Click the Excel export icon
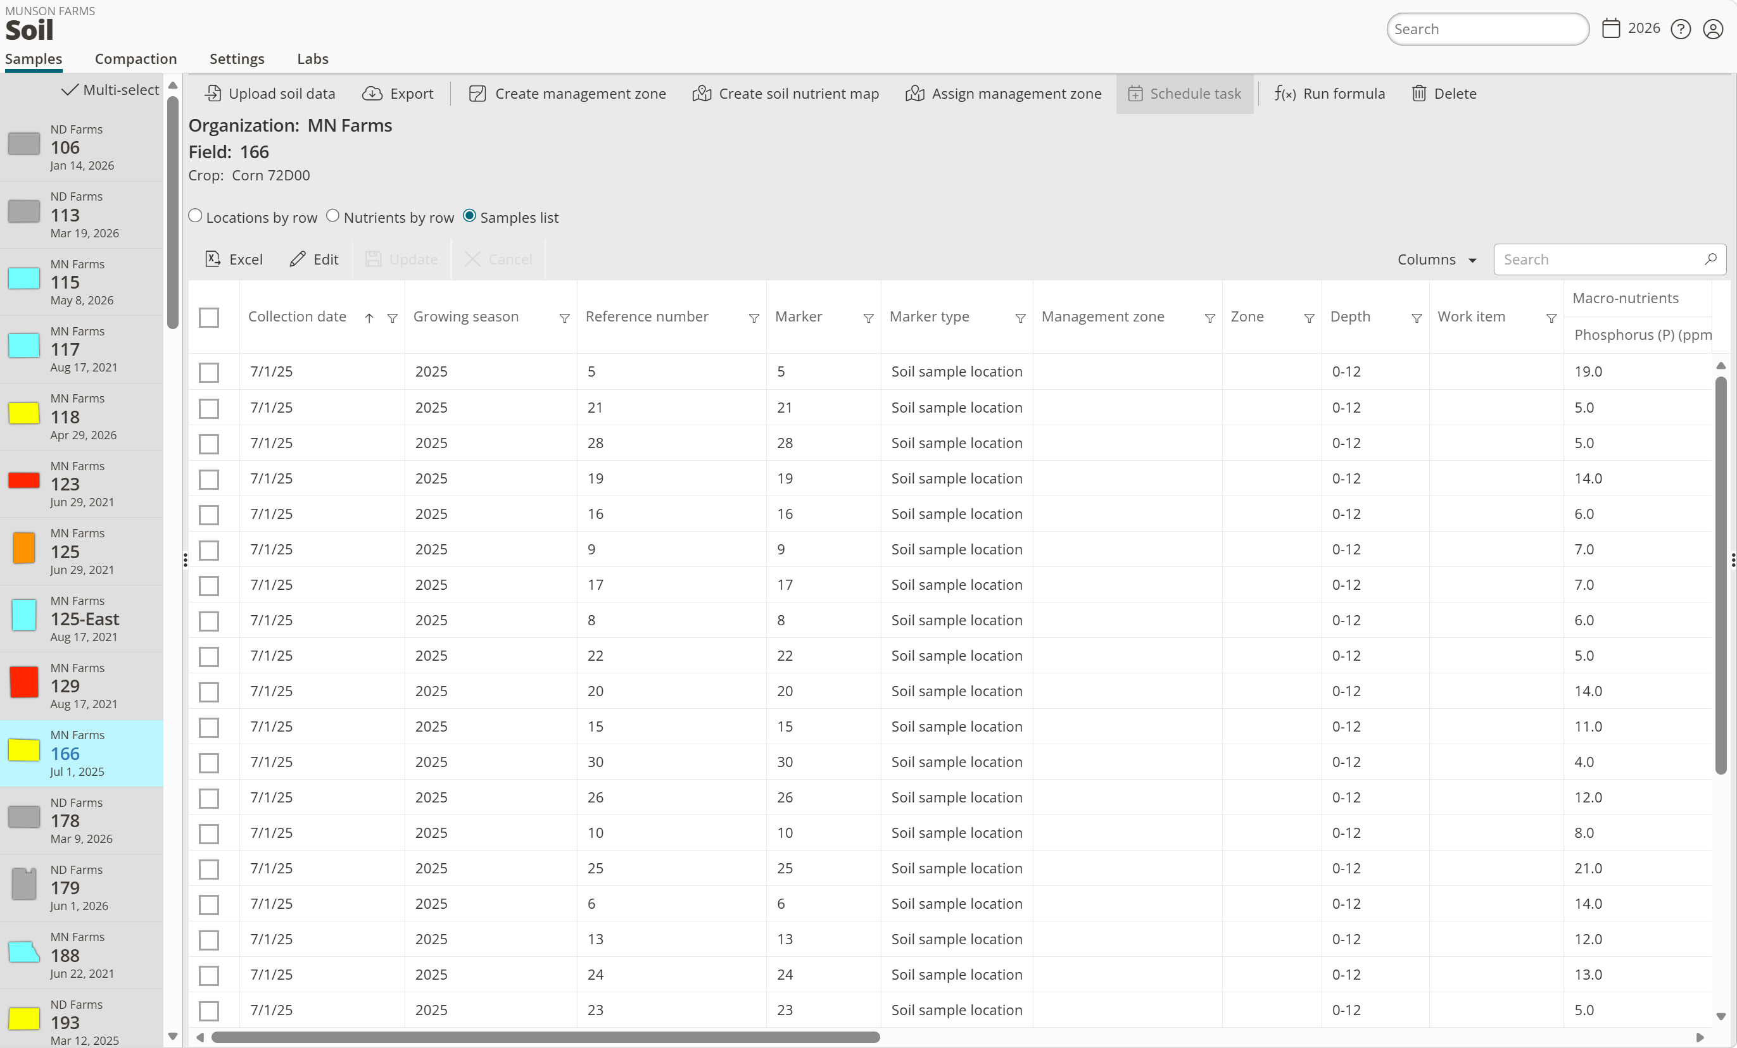 coord(213,259)
